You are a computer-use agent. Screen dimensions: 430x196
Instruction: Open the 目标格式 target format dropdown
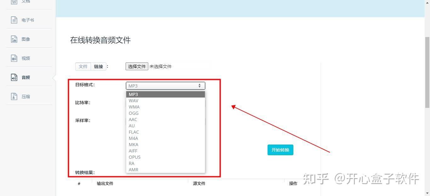(x=165, y=86)
